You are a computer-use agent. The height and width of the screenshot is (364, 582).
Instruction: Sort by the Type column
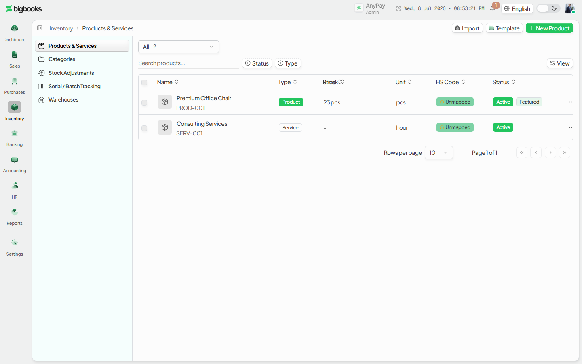[x=288, y=82]
